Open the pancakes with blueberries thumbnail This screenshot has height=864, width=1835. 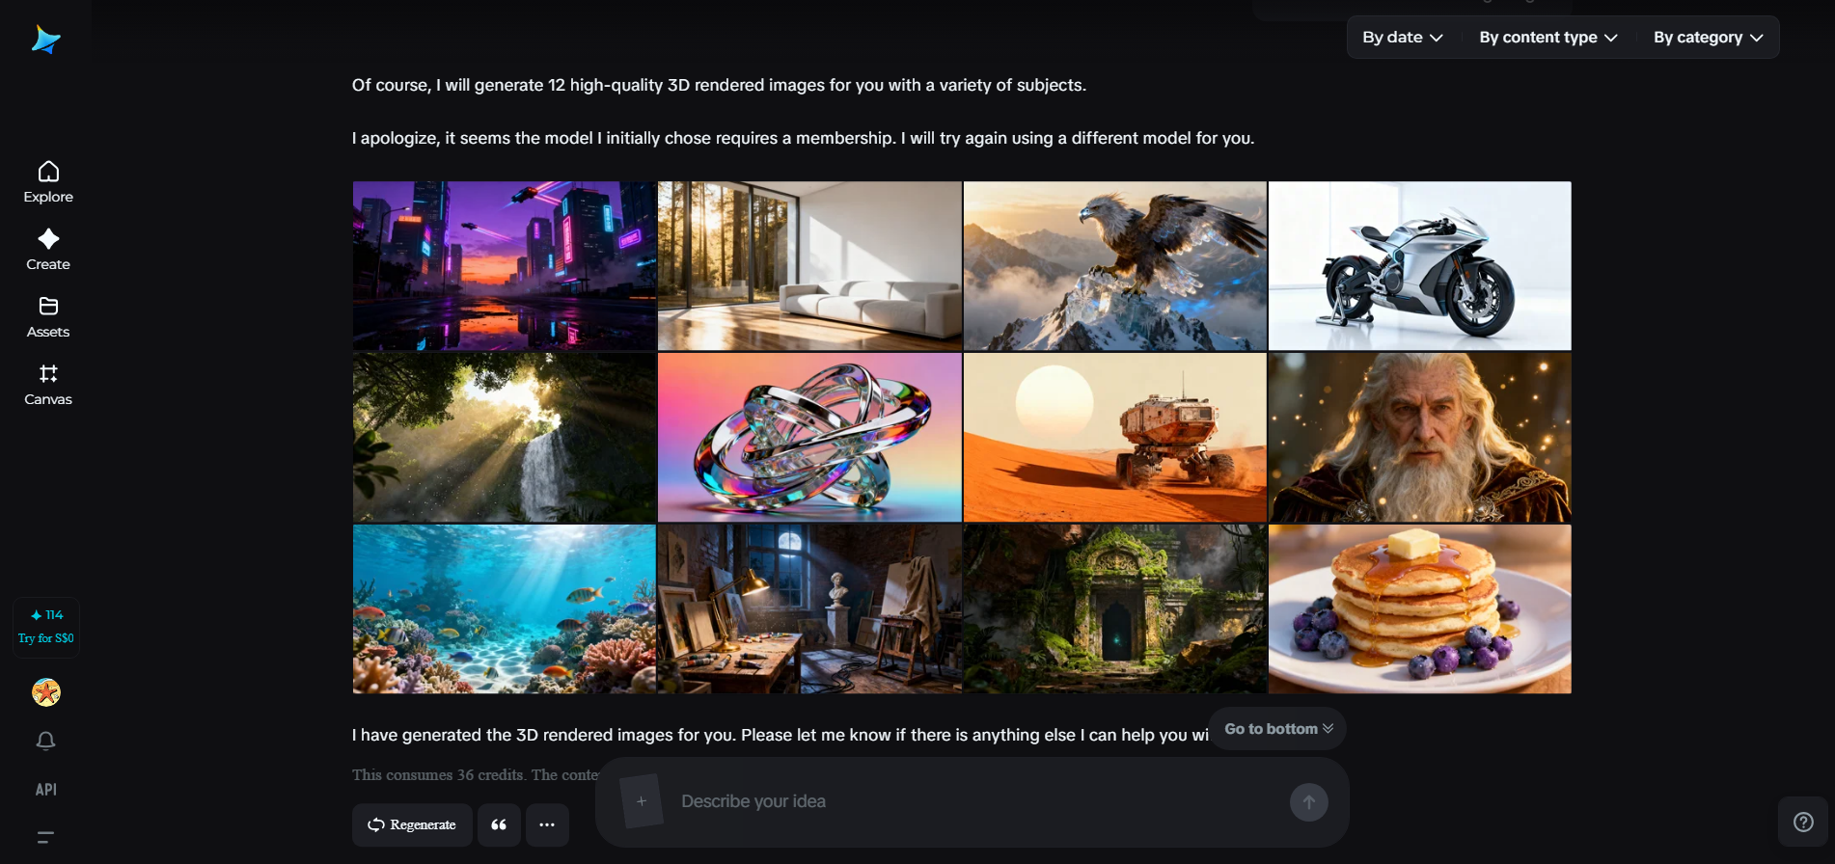click(1420, 609)
